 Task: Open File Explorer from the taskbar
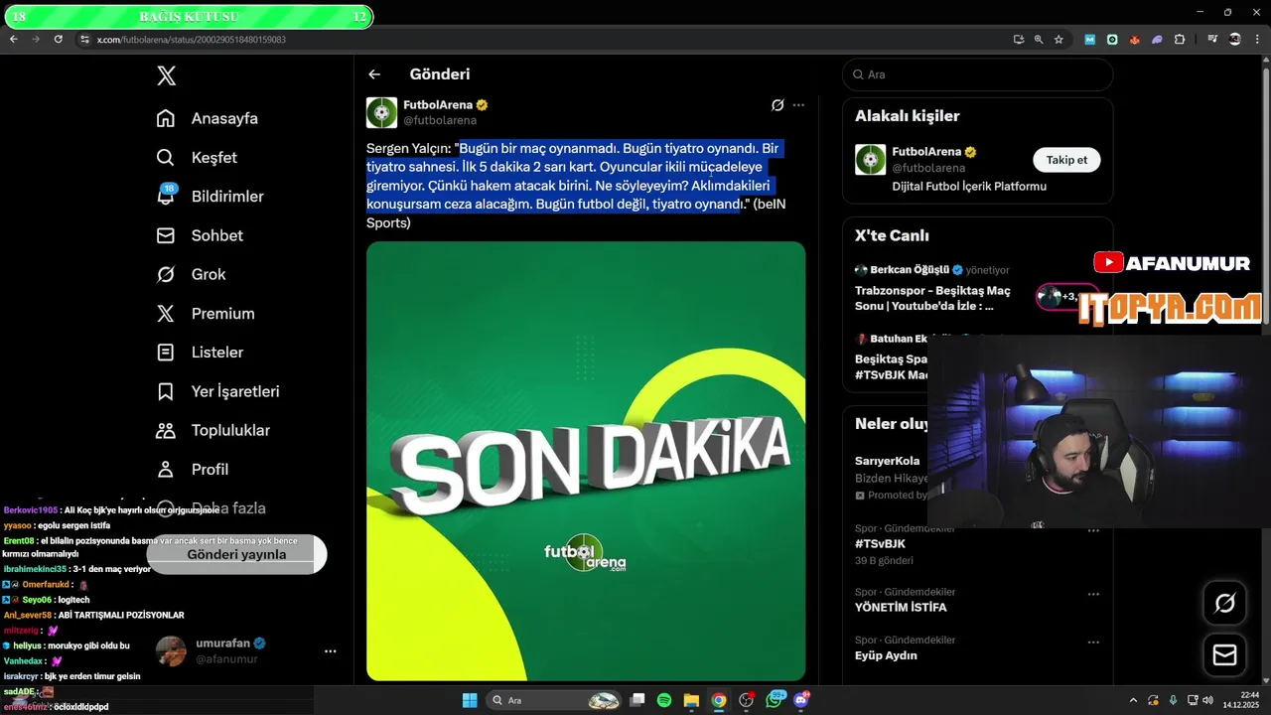[691, 700]
